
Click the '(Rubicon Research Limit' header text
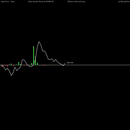point(76,2)
